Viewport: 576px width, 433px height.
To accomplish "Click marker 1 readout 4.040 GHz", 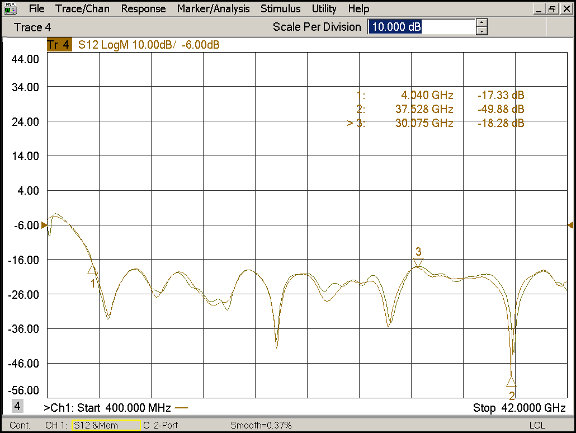I will (427, 95).
